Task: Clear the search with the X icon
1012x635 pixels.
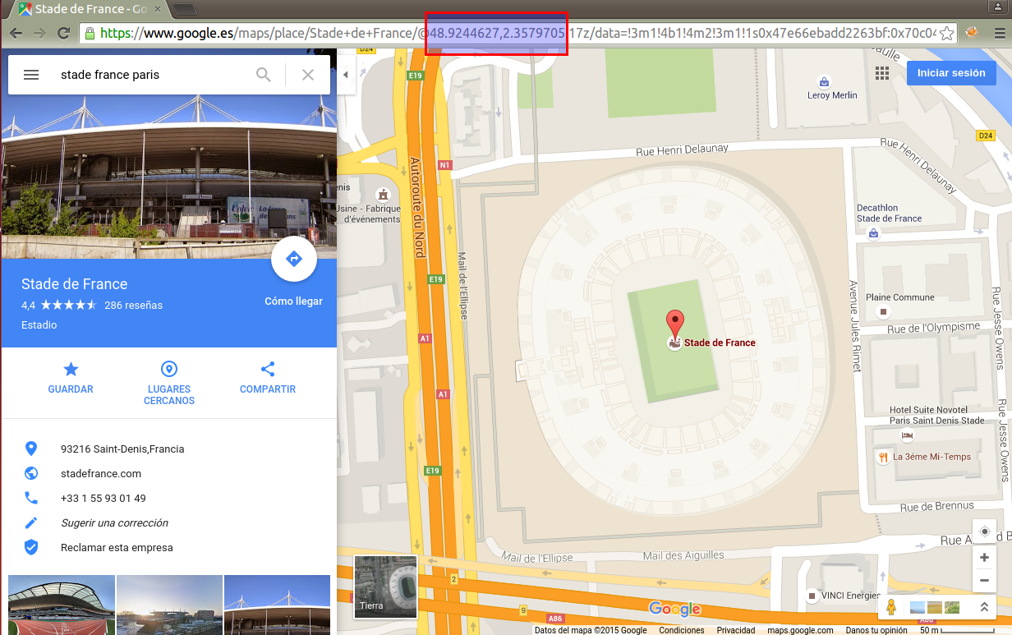Action: pyautogui.click(x=308, y=75)
